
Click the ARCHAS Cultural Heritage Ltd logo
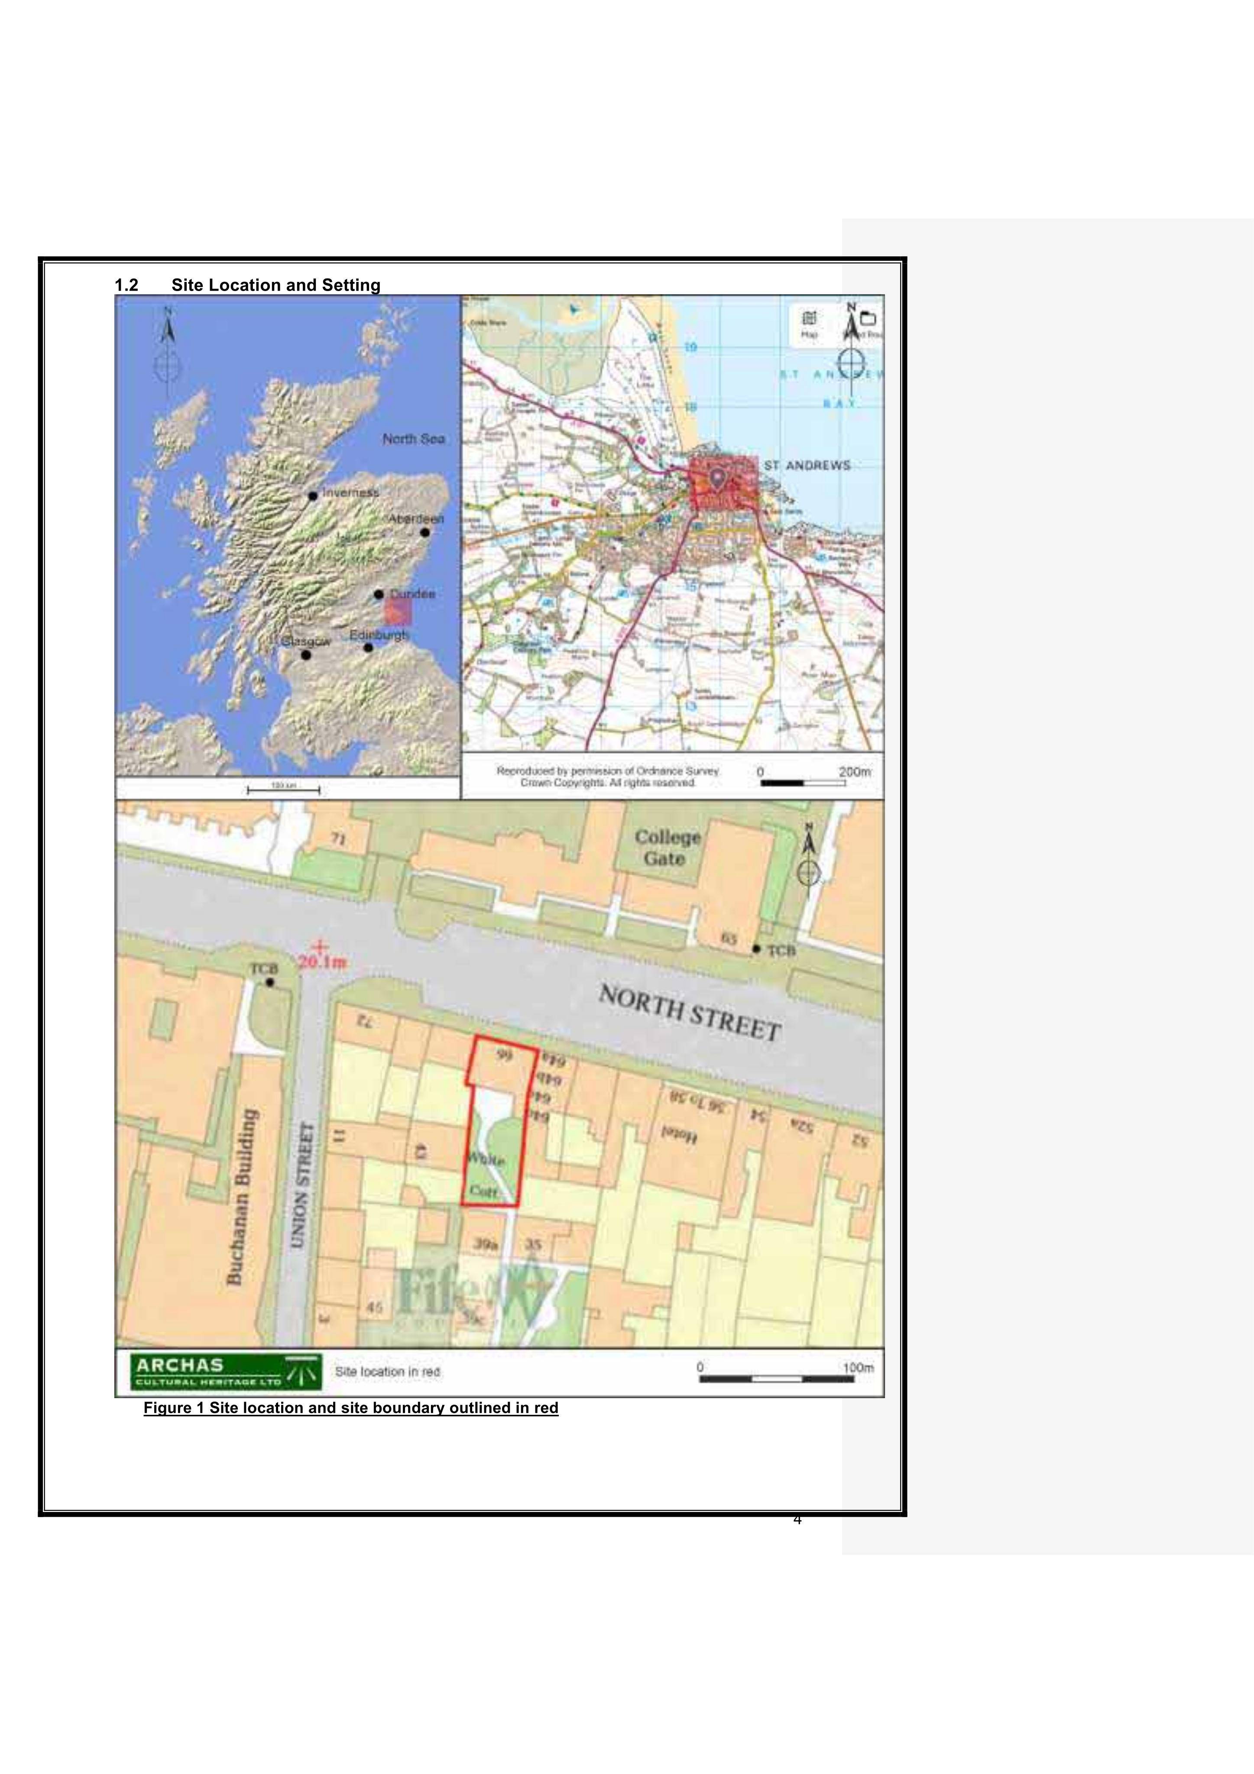pos(227,1372)
